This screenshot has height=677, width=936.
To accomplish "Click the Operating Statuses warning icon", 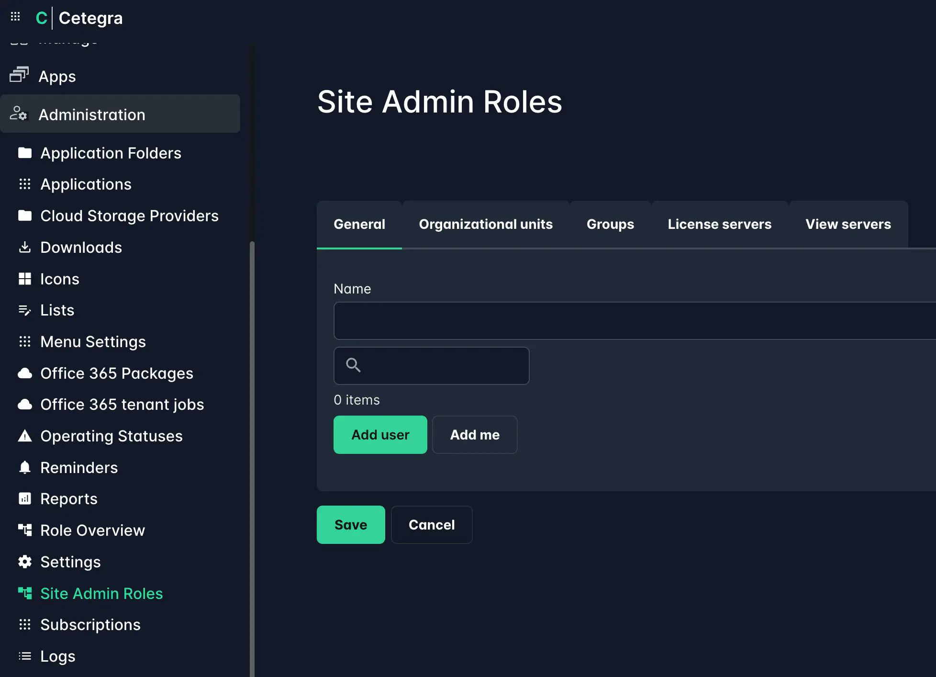I will (x=25, y=436).
